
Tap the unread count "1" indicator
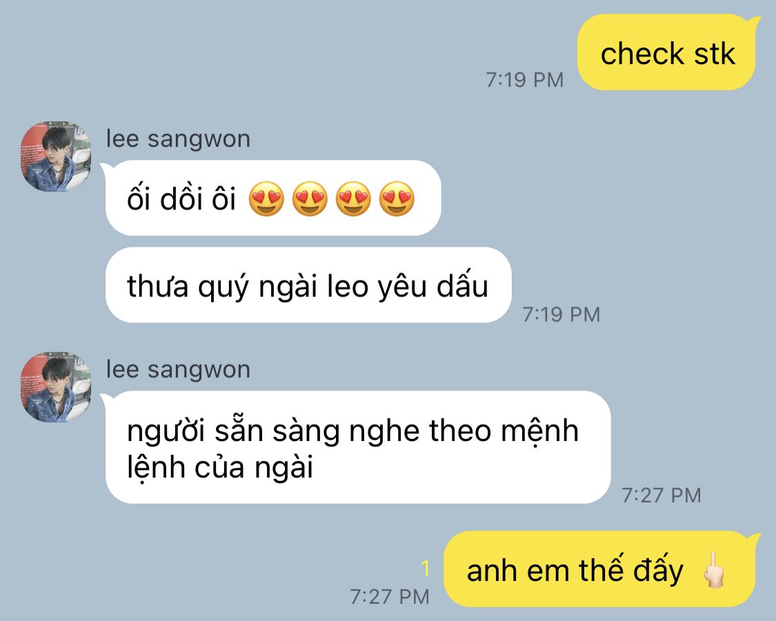[425, 569]
